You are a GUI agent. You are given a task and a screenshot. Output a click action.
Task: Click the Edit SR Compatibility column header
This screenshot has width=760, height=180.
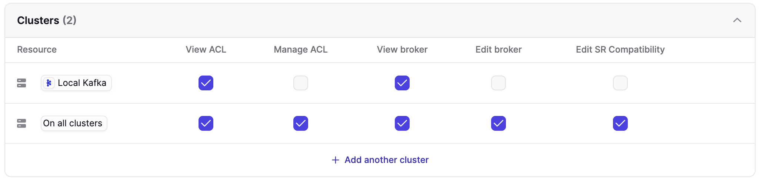click(620, 50)
